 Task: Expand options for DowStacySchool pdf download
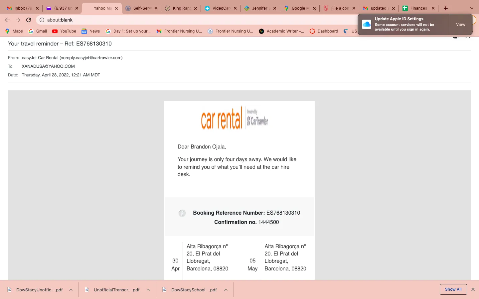click(x=226, y=290)
